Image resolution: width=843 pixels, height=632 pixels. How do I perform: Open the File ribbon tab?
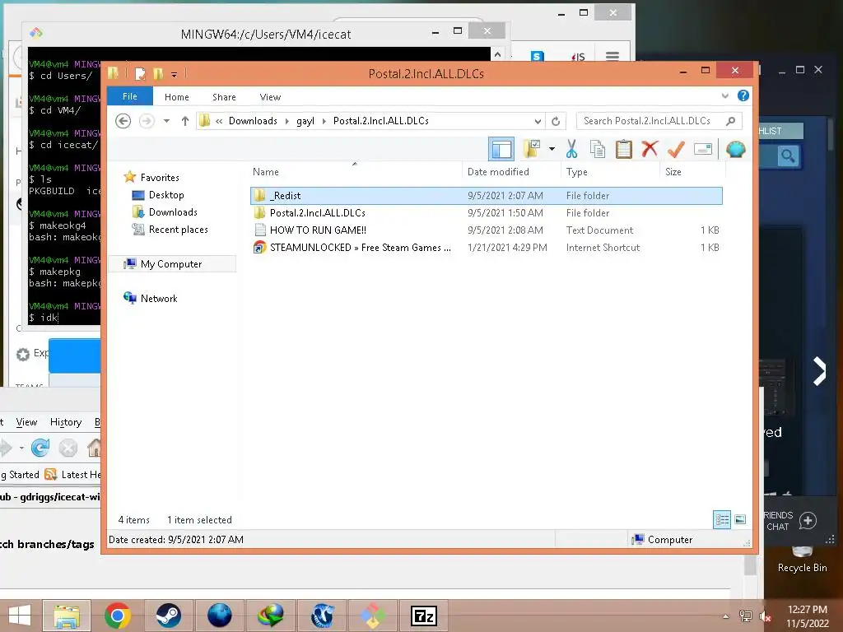[129, 97]
